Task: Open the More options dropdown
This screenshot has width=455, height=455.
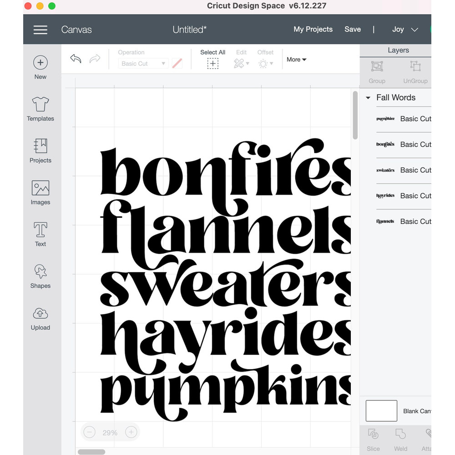Action: point(296,59)
